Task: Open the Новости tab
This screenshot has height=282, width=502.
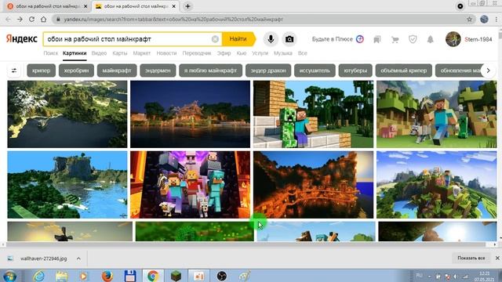Action: pos(166,53)
